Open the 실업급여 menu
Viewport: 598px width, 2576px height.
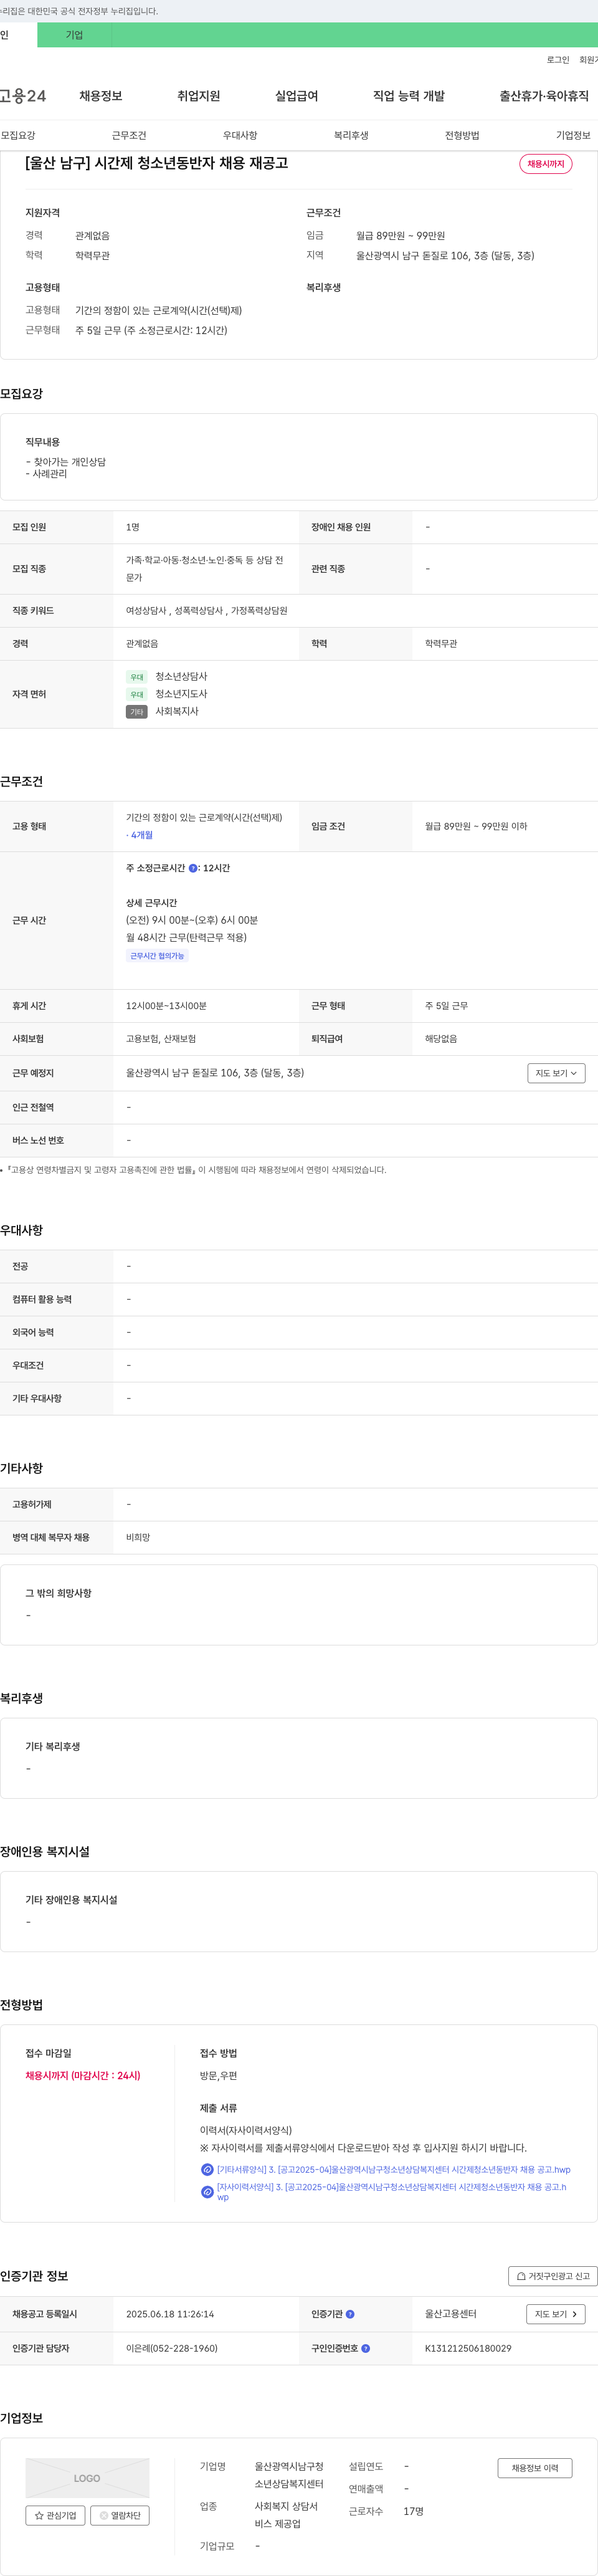[297, 96]
